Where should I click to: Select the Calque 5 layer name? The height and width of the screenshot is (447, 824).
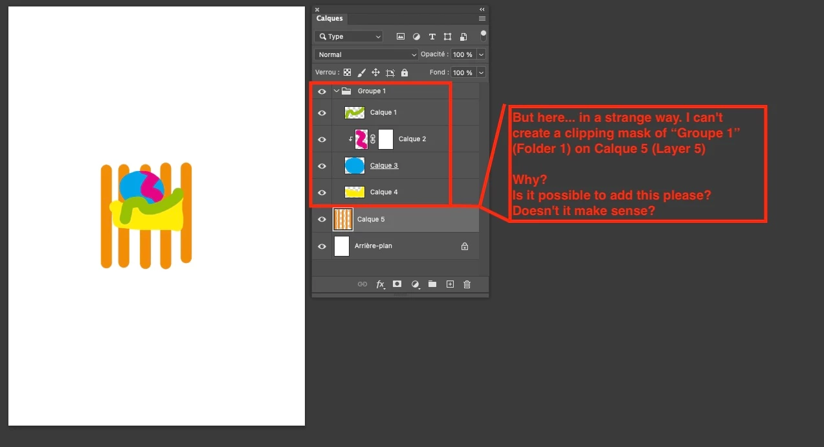pos(371,220)
